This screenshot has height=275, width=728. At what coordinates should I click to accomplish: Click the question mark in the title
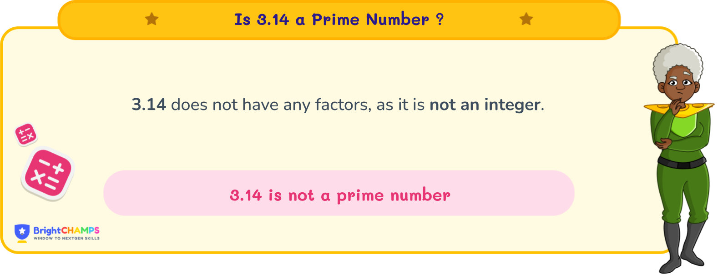tap(439, 20)
